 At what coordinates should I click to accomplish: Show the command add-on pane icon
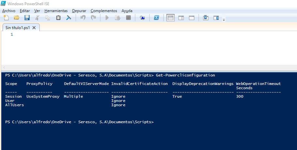tap(216, 18)
